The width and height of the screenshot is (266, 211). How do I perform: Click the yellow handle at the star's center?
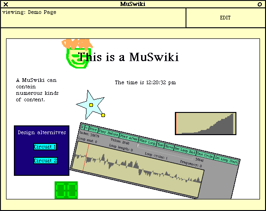coord(91,105)
